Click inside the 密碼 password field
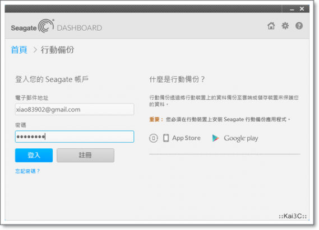 75,137
